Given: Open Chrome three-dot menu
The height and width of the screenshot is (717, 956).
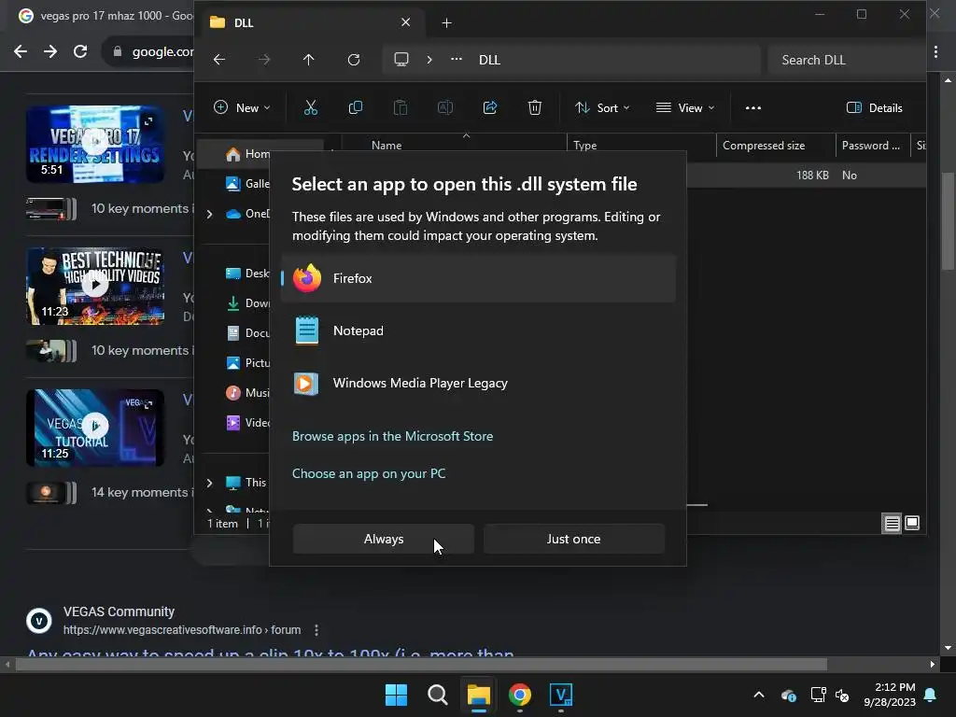Looking at the screenshot, I should click(x=935, y=52).
